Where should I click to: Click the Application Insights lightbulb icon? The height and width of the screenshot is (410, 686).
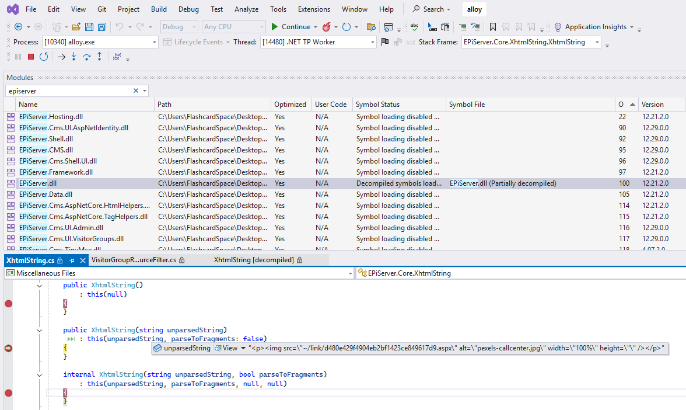pyautogui.click(x=558, y=27)
